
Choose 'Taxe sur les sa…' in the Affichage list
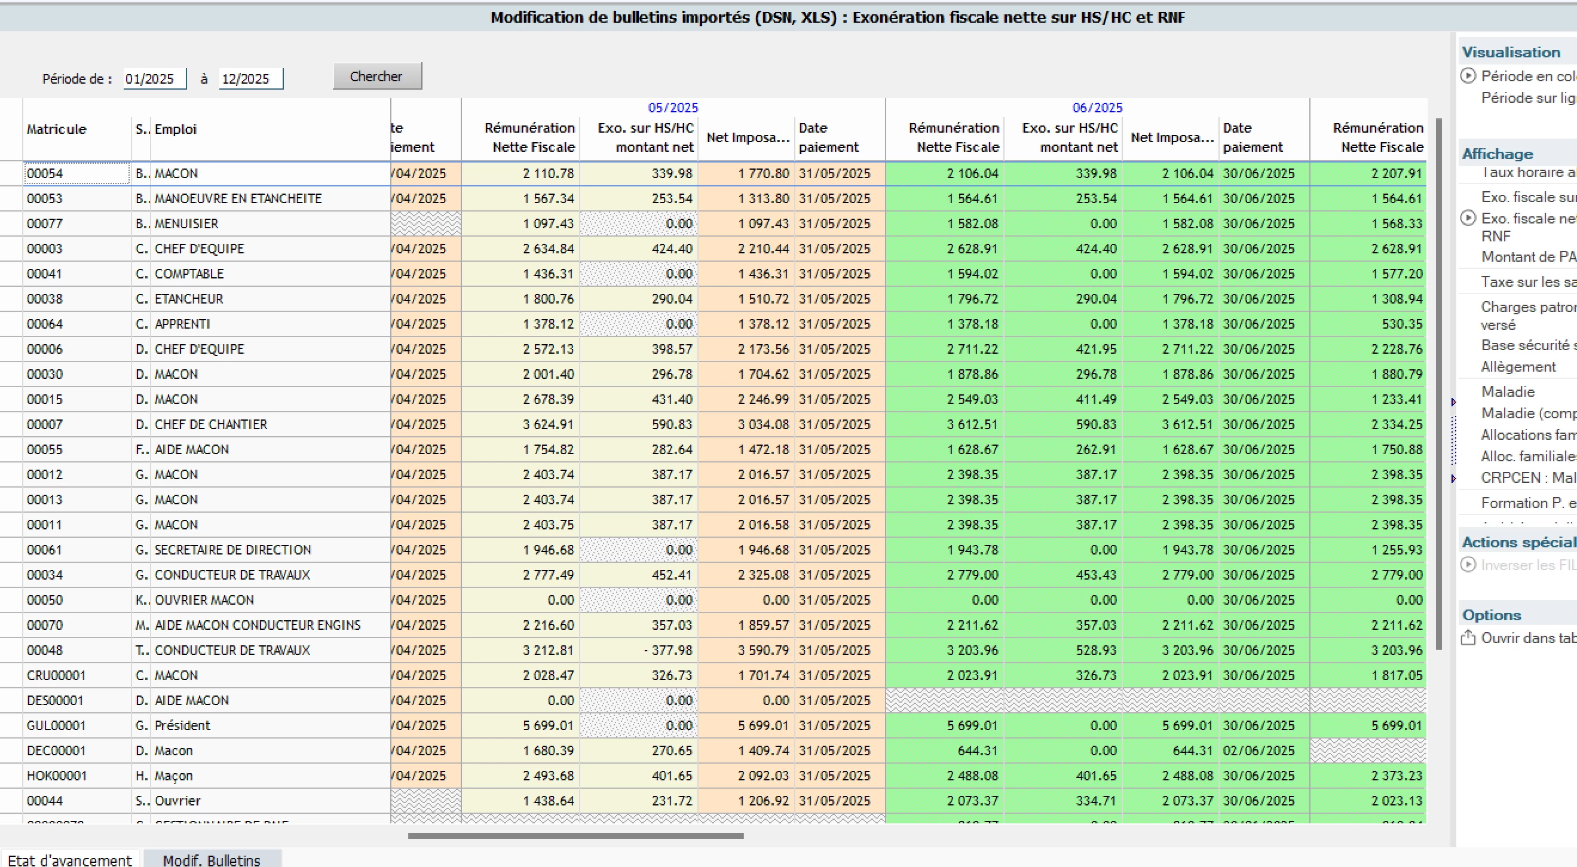click(1528, 281)
